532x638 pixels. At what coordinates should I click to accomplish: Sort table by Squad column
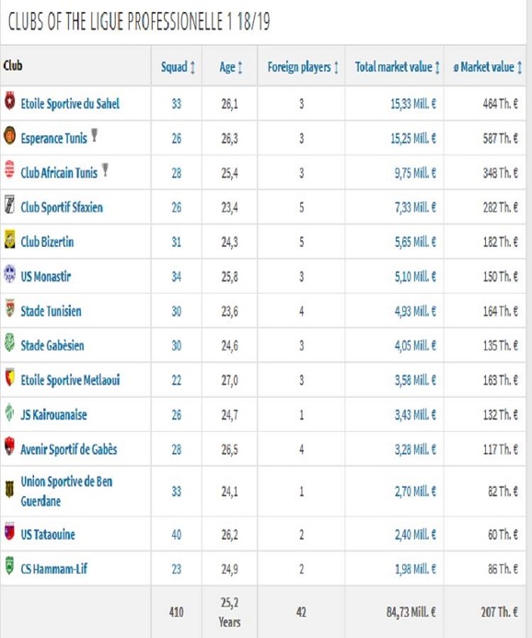click(178, 66)
